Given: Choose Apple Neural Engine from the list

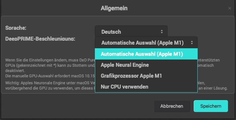Looking at the screenshot, I should coord(146,65).
